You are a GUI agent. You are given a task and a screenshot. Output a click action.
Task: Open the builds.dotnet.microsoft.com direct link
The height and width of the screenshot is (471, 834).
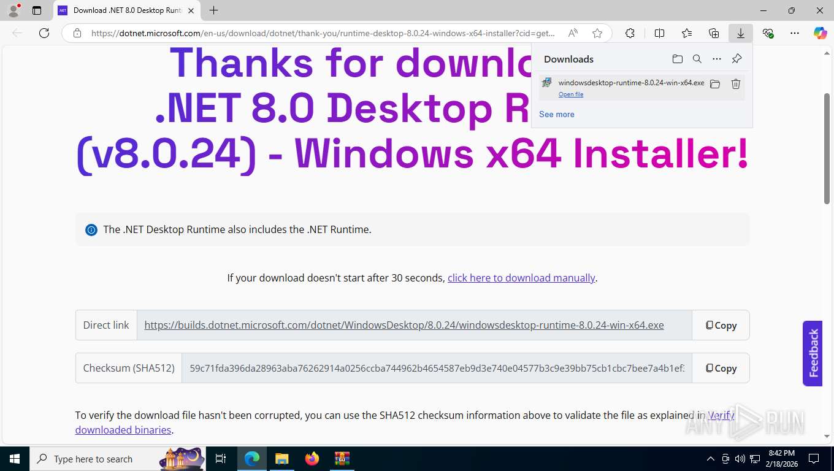[404, 325]
